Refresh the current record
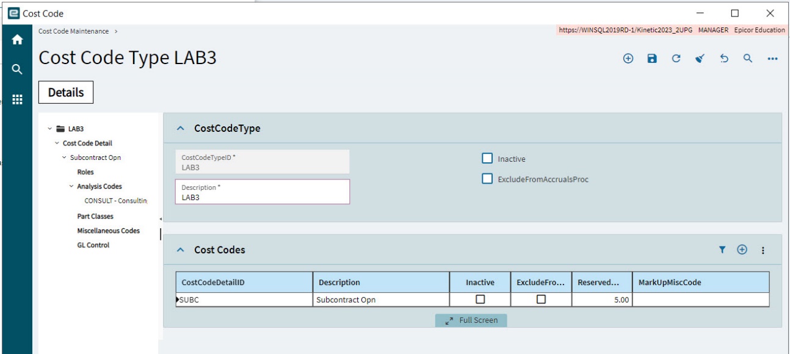Image resolution: width=790 pixels, height=354 pixels. point(676,59)
